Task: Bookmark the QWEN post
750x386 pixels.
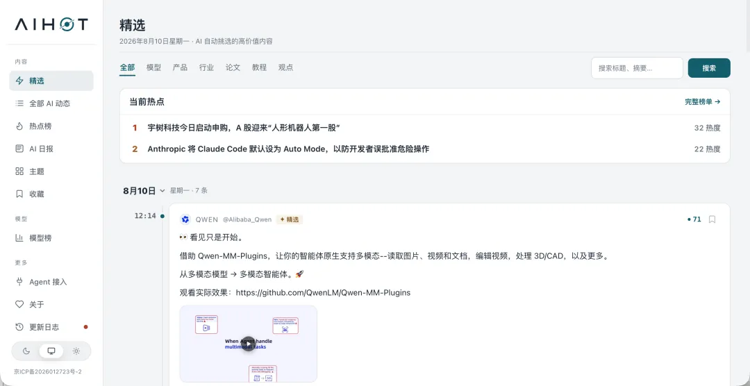Action: point(712,219)
